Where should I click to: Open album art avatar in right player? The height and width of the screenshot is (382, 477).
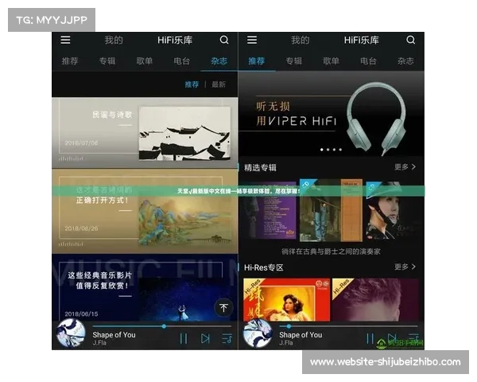pos(258,333)
